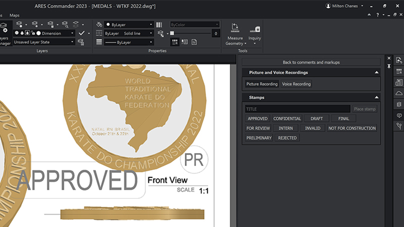The width and height of the screenshot is (404, 227).
Task: Click the top sidebar image document icon
Action: pos(399,60)
